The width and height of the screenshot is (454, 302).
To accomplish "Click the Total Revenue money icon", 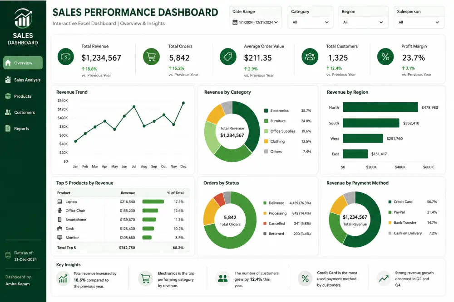I will (x=66, y=57).
